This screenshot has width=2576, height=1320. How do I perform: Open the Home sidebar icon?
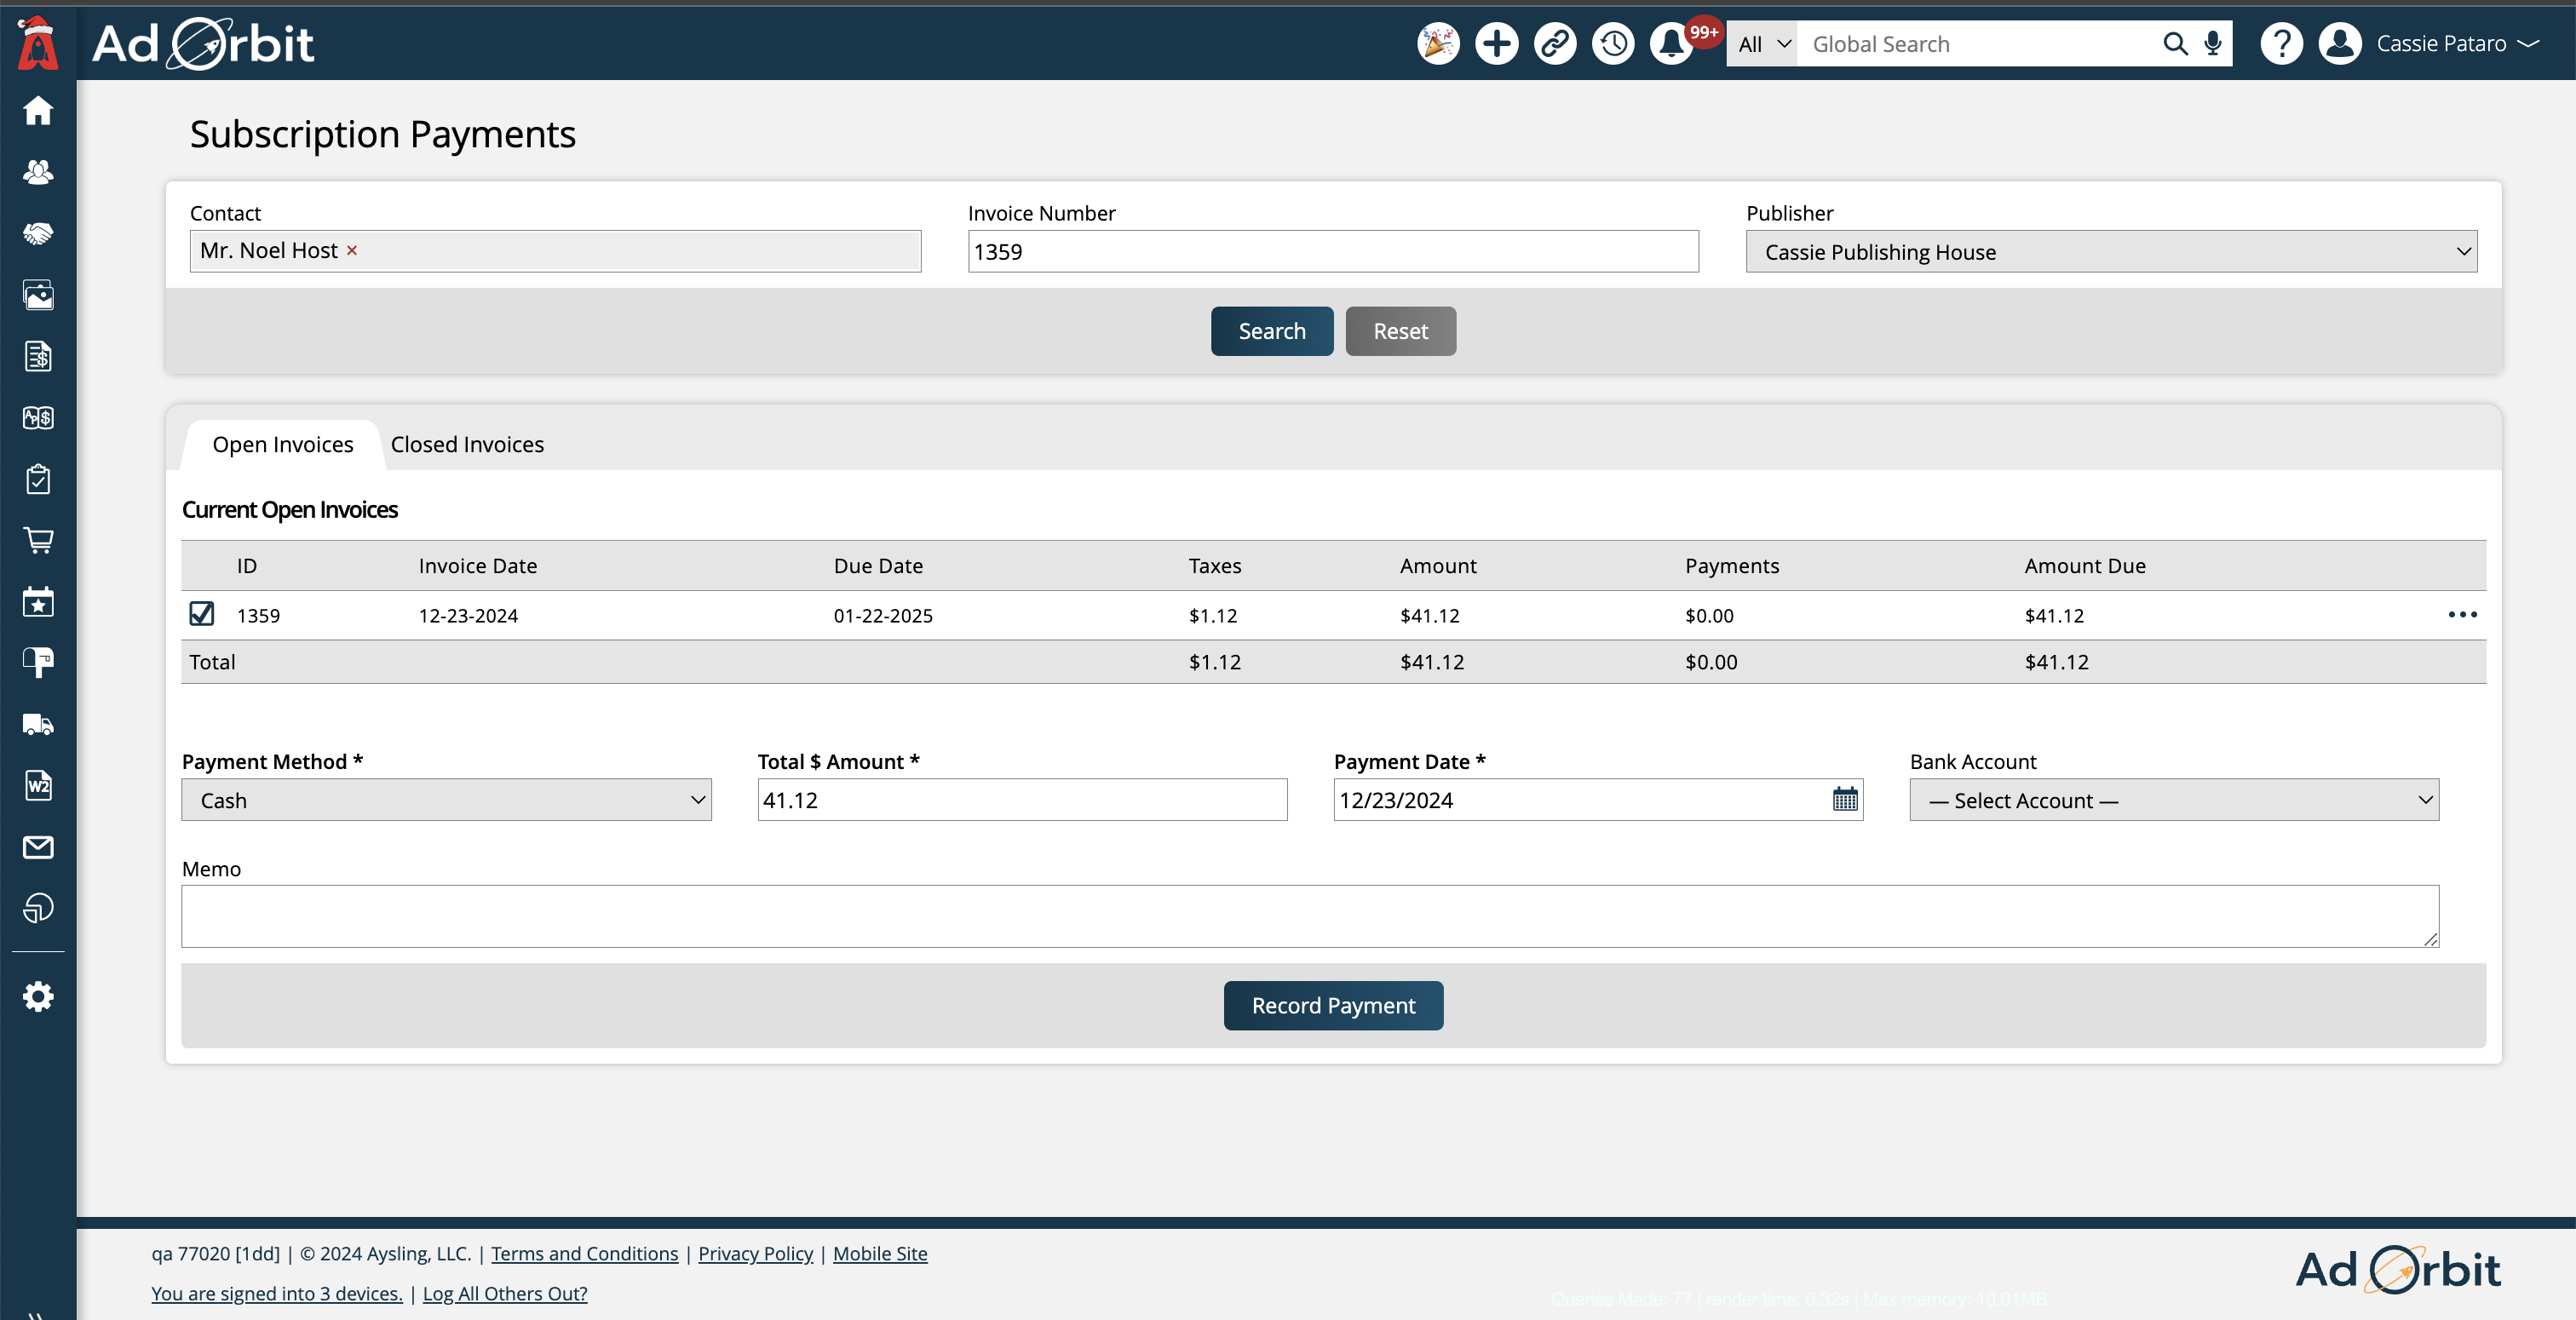[x=38, y=110]
